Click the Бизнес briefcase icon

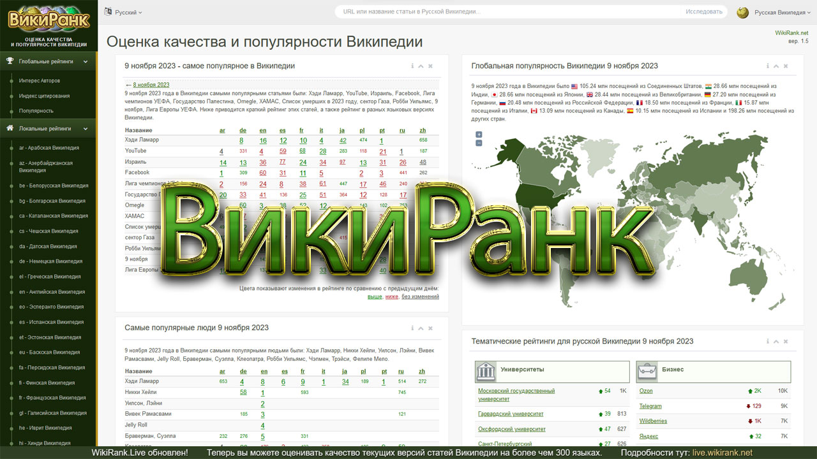point(648,371)
